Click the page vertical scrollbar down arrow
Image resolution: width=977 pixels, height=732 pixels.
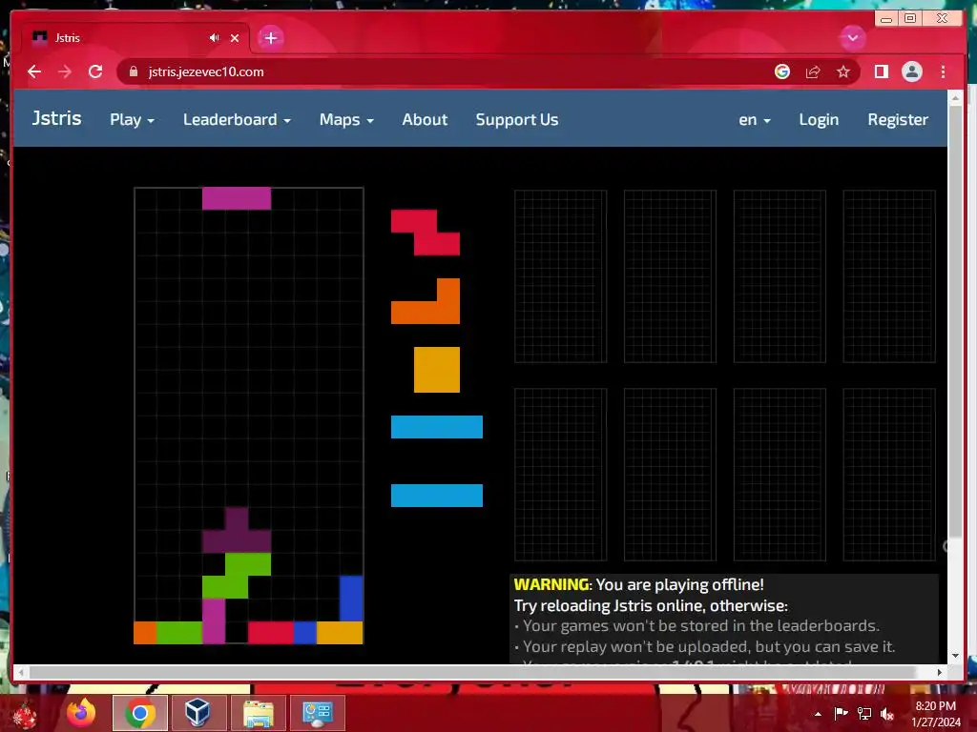click(x=955, y=656)
